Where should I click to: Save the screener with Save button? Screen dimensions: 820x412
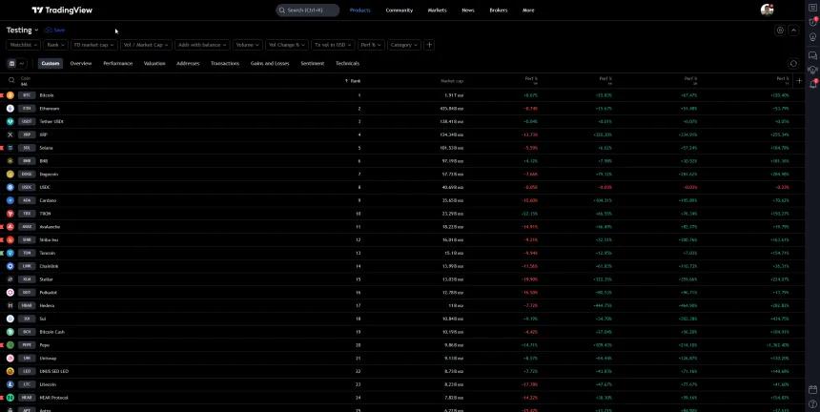pos(55,31)
